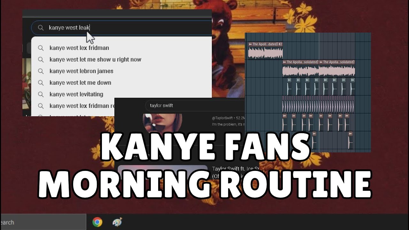Click the 'taylor swift' search field

point(195,105)
